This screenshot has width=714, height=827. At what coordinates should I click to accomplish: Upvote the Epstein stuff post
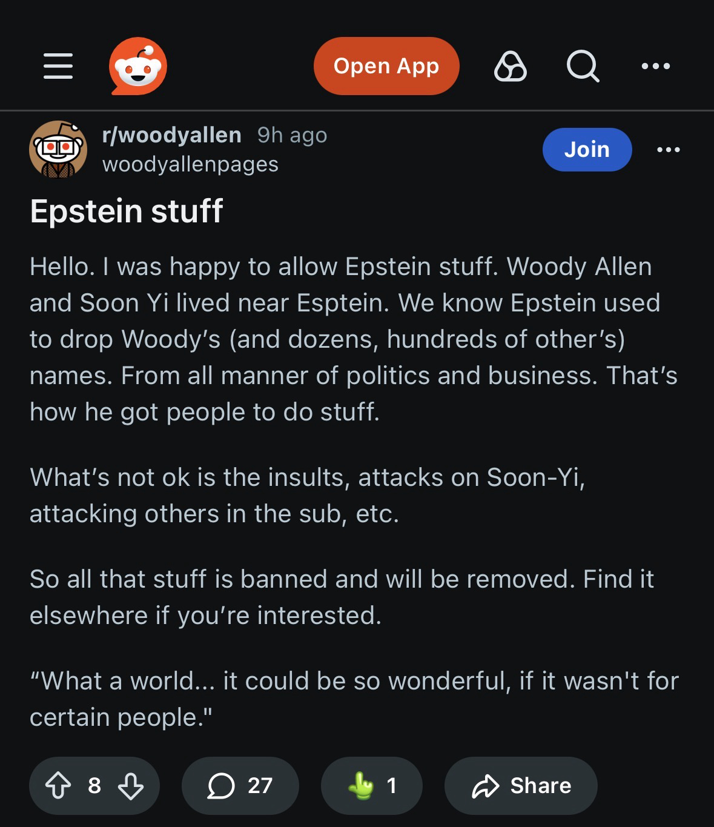point(58,786)
